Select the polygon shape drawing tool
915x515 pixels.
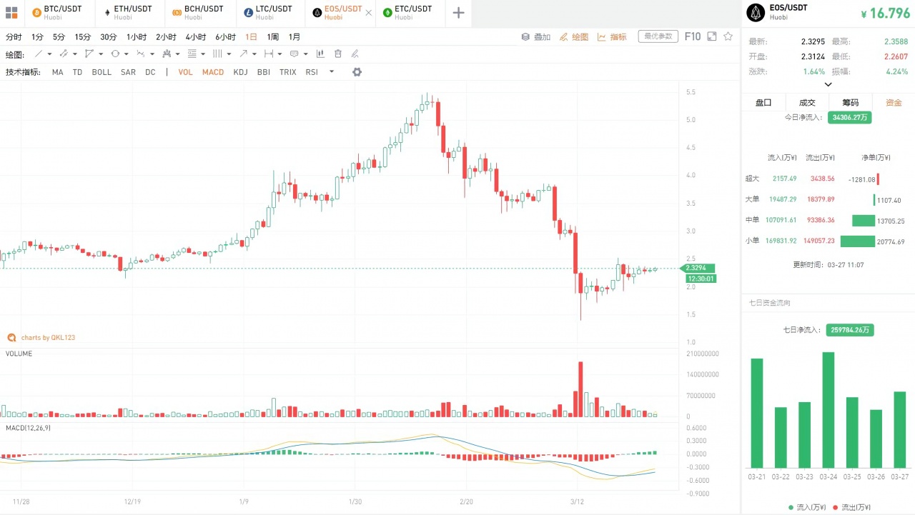[89, 54]
